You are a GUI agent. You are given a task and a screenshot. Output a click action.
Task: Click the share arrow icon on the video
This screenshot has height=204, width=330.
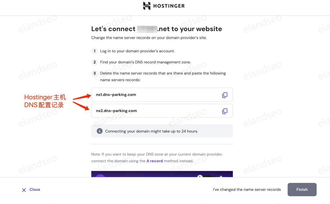[221, 177]
